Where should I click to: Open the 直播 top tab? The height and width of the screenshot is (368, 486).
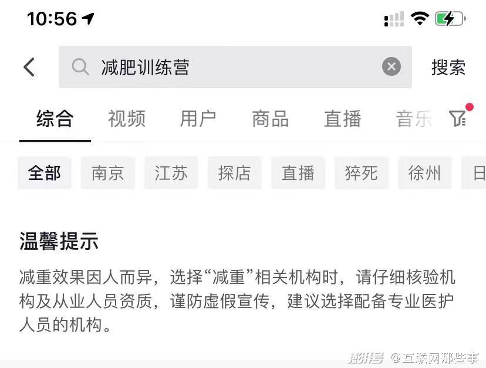343,119
